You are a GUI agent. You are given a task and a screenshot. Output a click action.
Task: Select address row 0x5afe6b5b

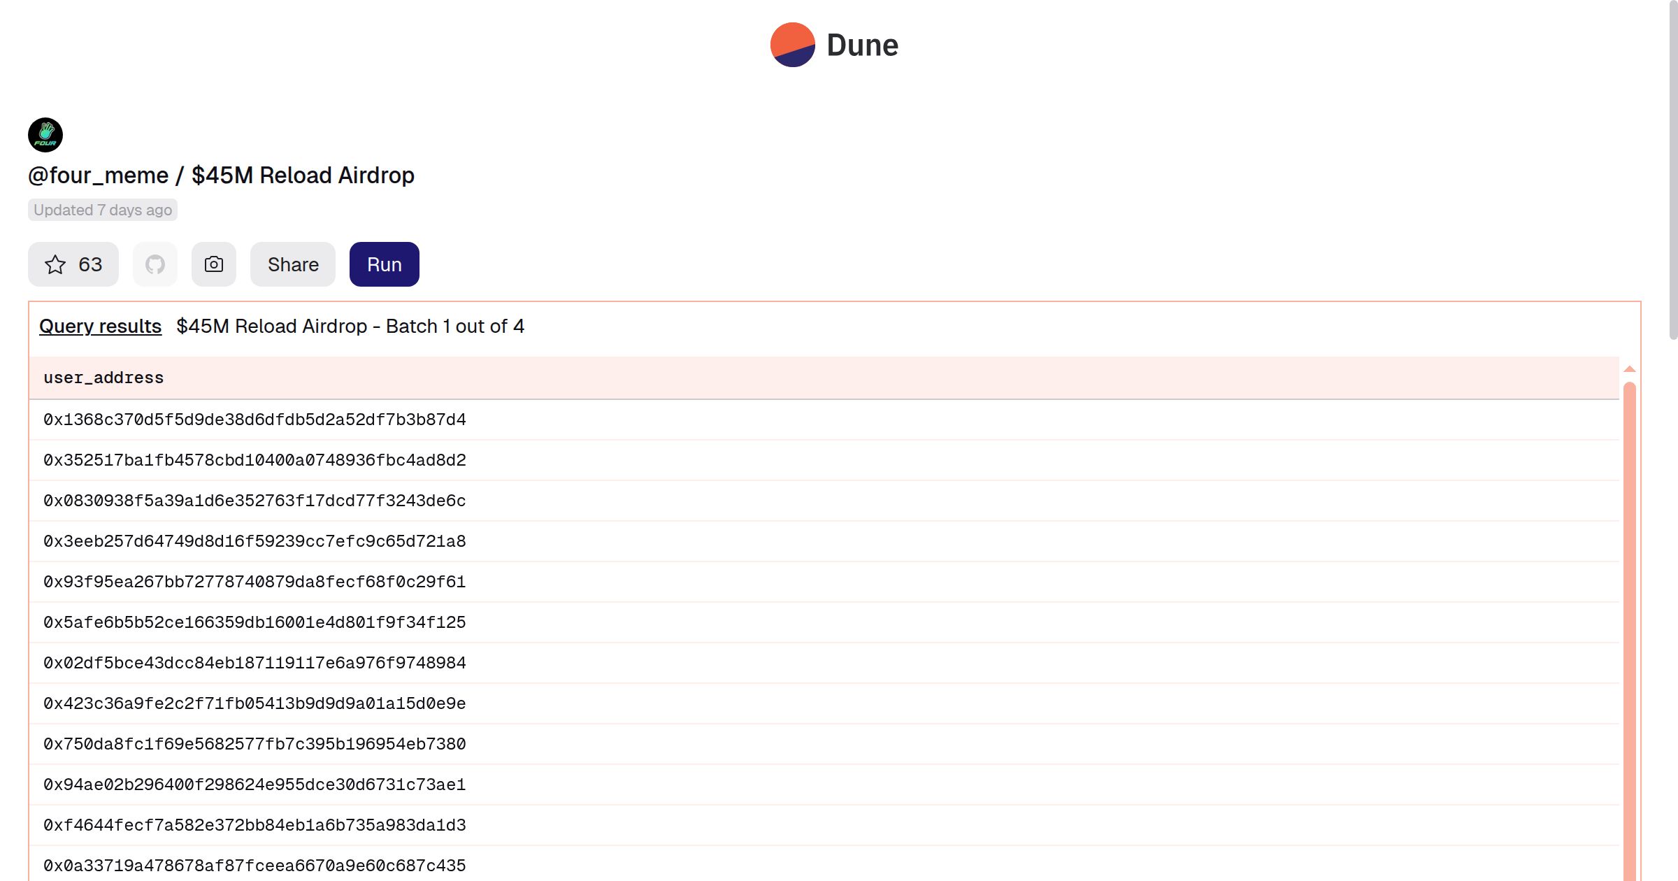(x=254, y=622)
